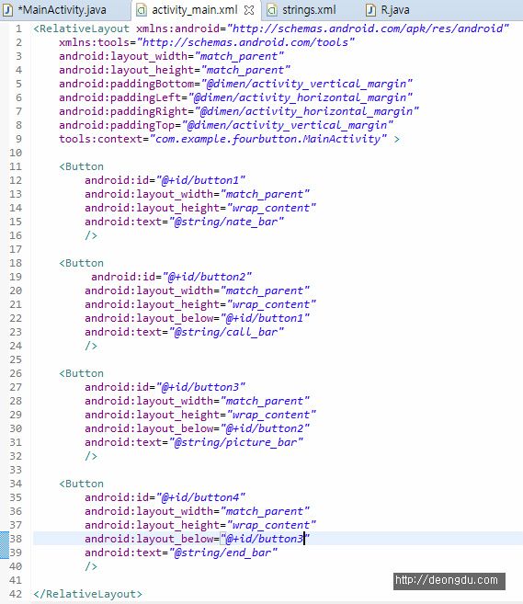Click android:paddingBottom attribute on line 5
Image resolution: width=523 pixels, height=604 pixels.
coord(126,84)
